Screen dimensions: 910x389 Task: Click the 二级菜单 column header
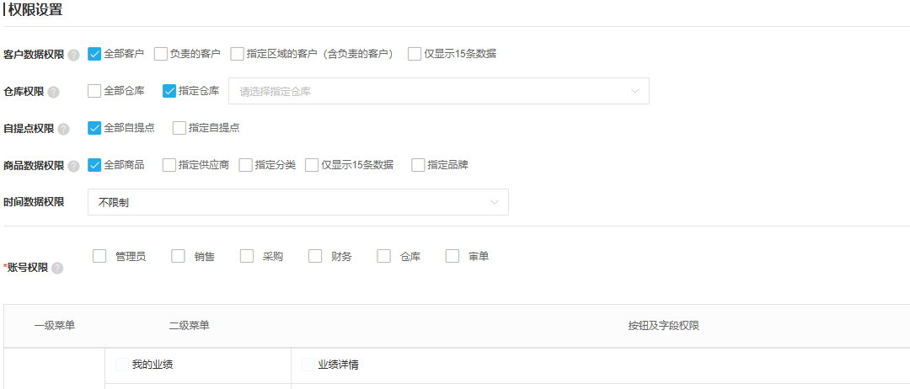click(x=190, y=326)
